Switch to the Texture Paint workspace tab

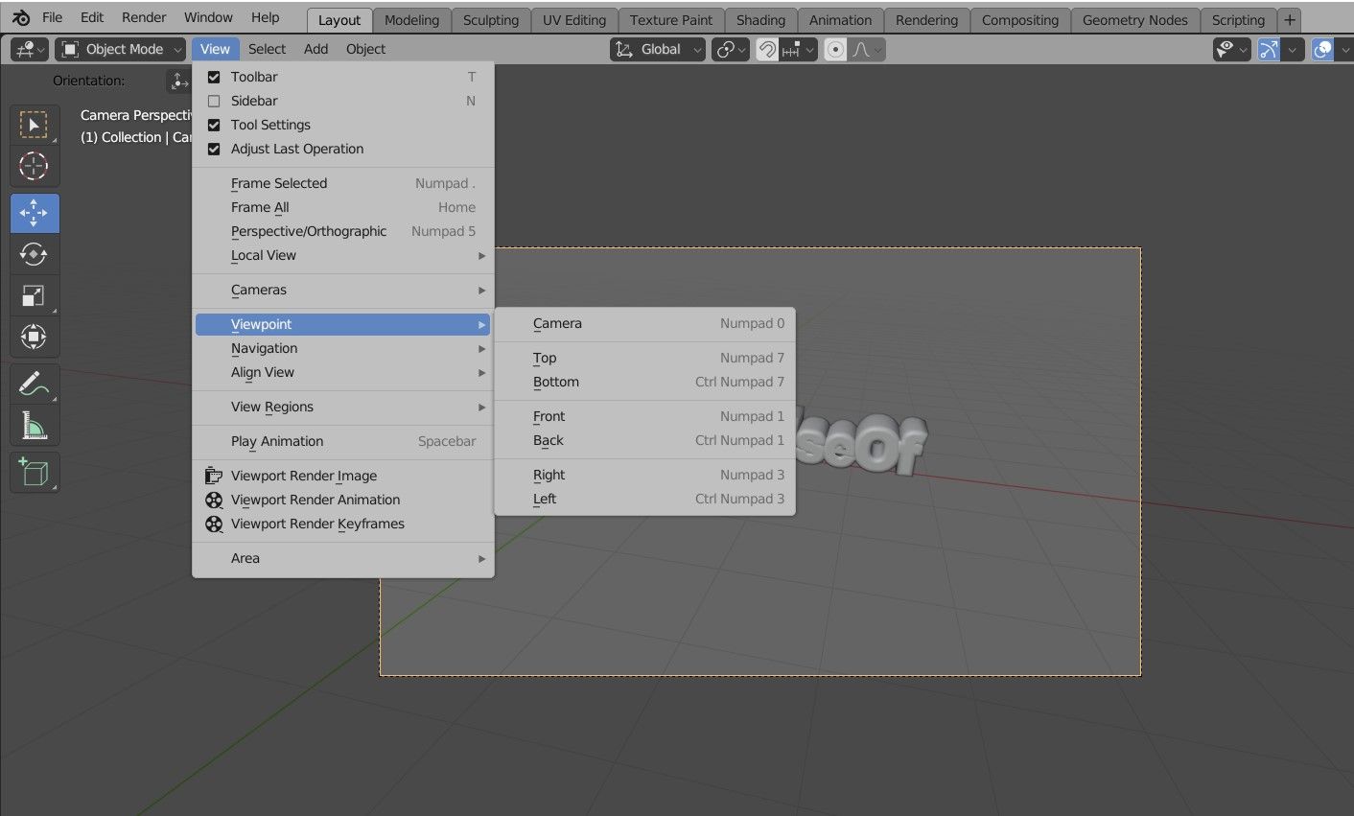coord(671,20)
